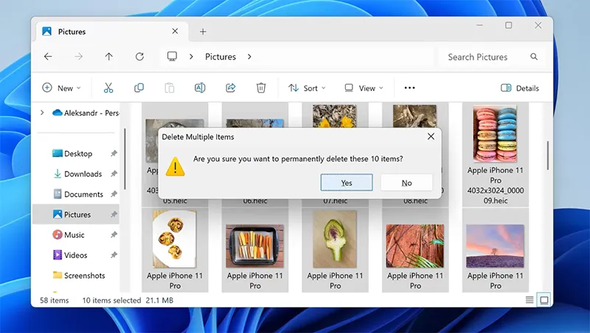Open Music in the sidebar
590x333 pixels.
click(68, 234)
